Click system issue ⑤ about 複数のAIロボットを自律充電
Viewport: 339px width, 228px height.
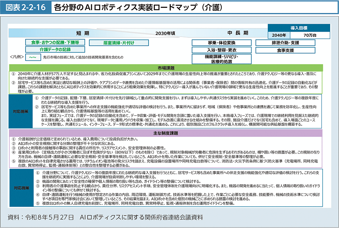(x=165, y=164)
